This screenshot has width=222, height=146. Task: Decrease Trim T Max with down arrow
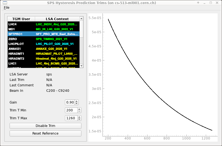(x=79, y=119)
